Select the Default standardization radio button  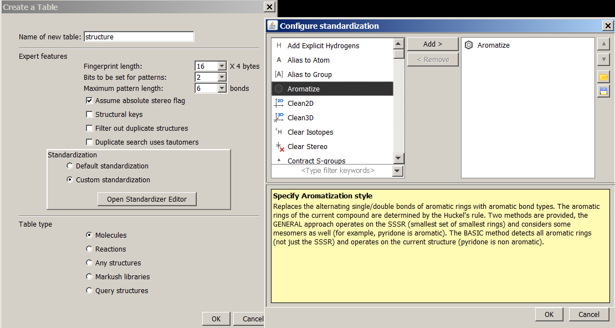(x=69, y=165)
